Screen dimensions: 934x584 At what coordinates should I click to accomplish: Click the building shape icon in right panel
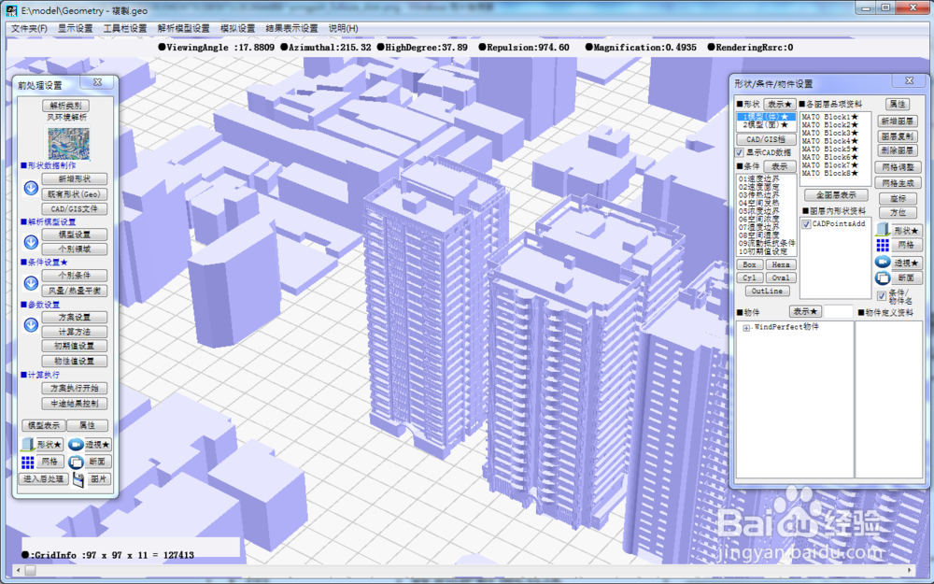[883, 230]
